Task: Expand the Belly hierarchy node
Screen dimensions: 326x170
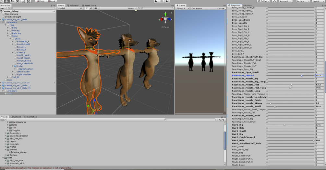Action: [x=8, y=28]
